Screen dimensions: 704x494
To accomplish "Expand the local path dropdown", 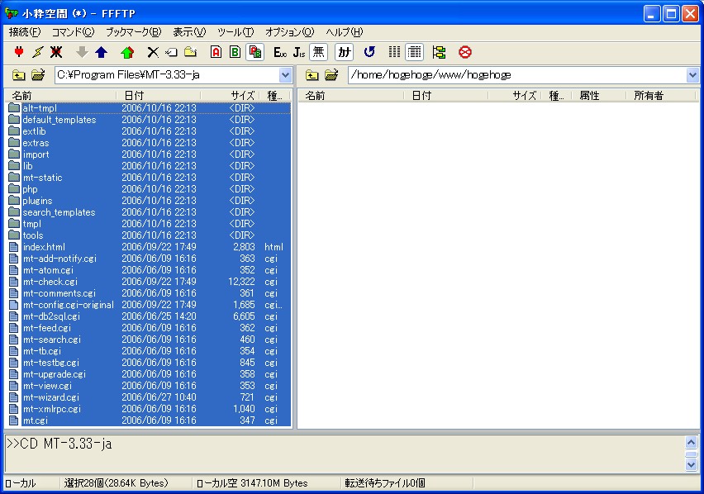I will pyautogui.click(x=286, y=75).
